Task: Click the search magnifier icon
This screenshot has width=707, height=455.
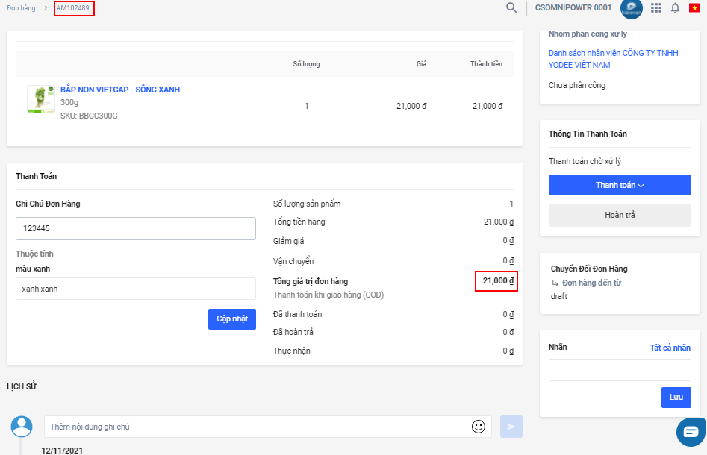Action: (511, 8)
